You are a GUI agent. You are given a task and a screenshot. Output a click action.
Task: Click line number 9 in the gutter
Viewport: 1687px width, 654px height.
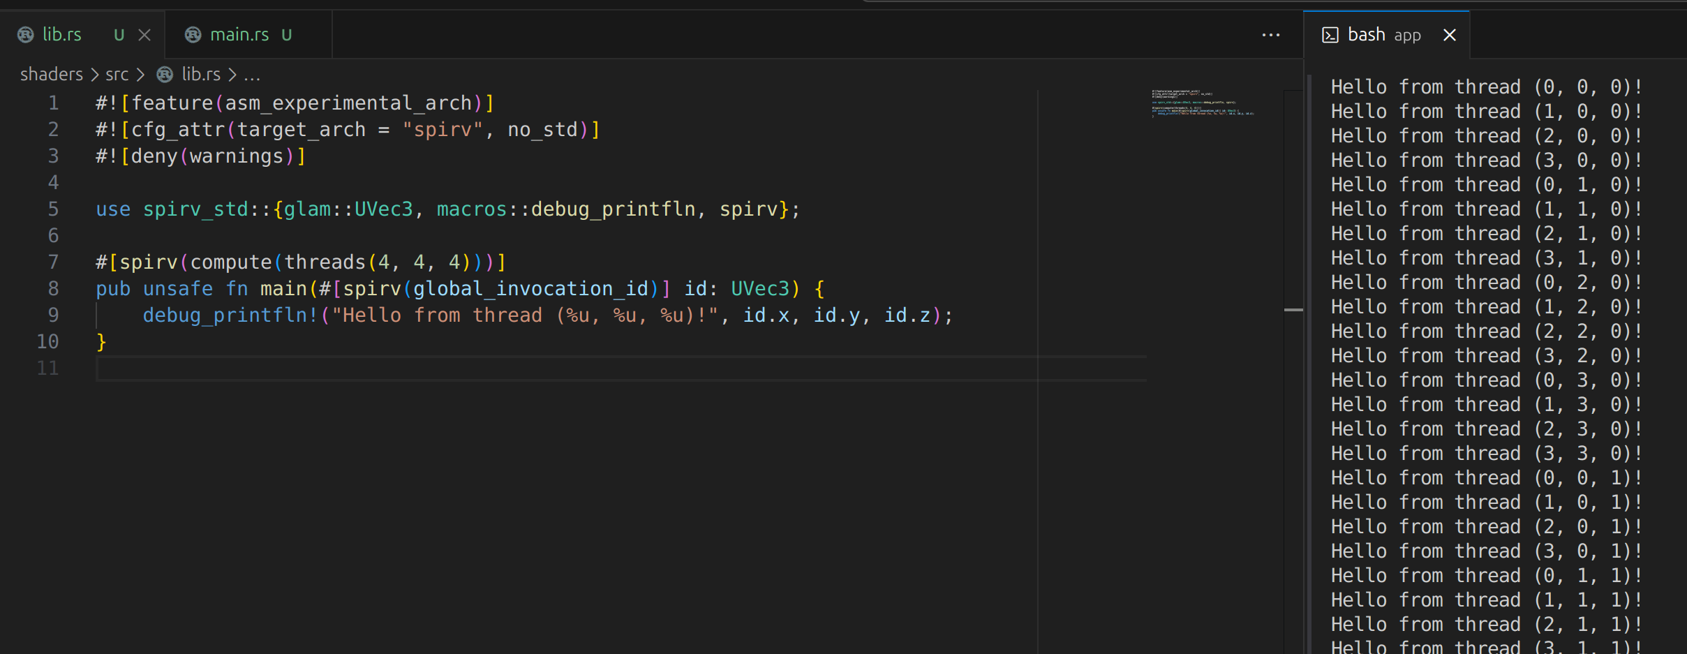pyautogui.click(x=53, y=315)
